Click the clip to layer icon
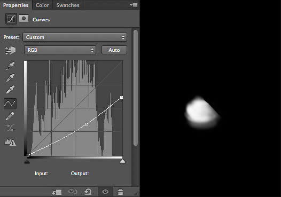This screenshot has height=197, width=281. pos(57,192)
